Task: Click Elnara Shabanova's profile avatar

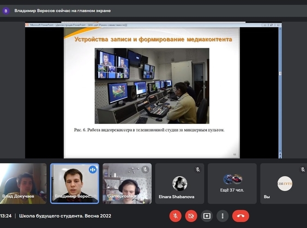Action: click(180, 183)
